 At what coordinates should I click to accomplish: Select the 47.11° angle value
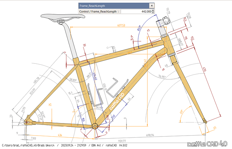pos(40,117)
